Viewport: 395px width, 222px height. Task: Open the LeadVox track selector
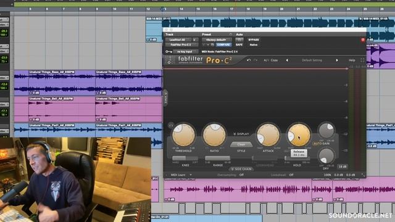(178, 39)
